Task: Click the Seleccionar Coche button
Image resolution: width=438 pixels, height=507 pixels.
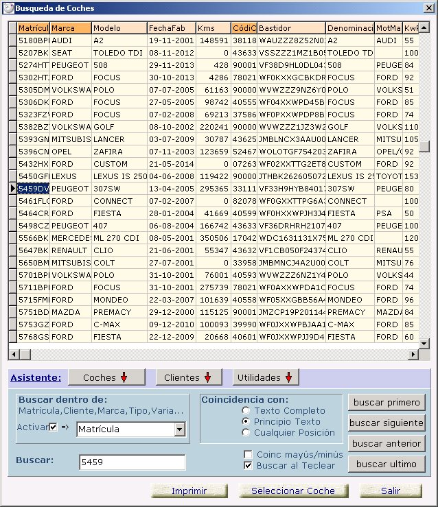Action: click(x=293, y=491)
